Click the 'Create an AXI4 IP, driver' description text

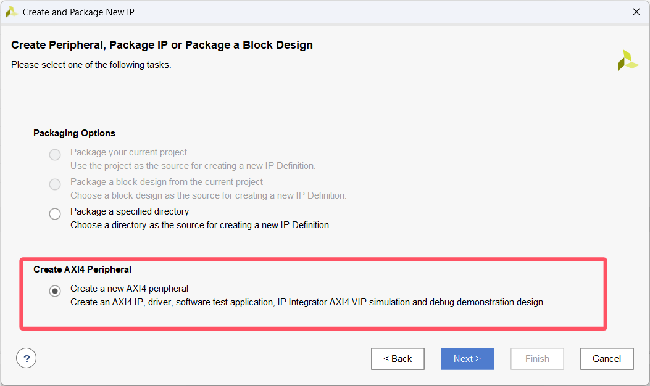point(307,302)
